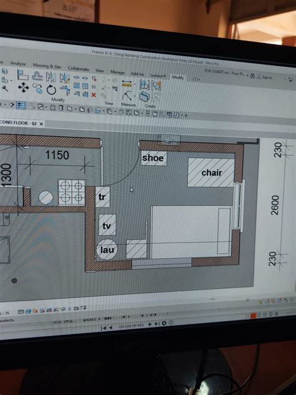This screenshot has height=395, width=296.
Task: Click Create Parts icon
Action: pyautogui.click(x=144, y=96)
